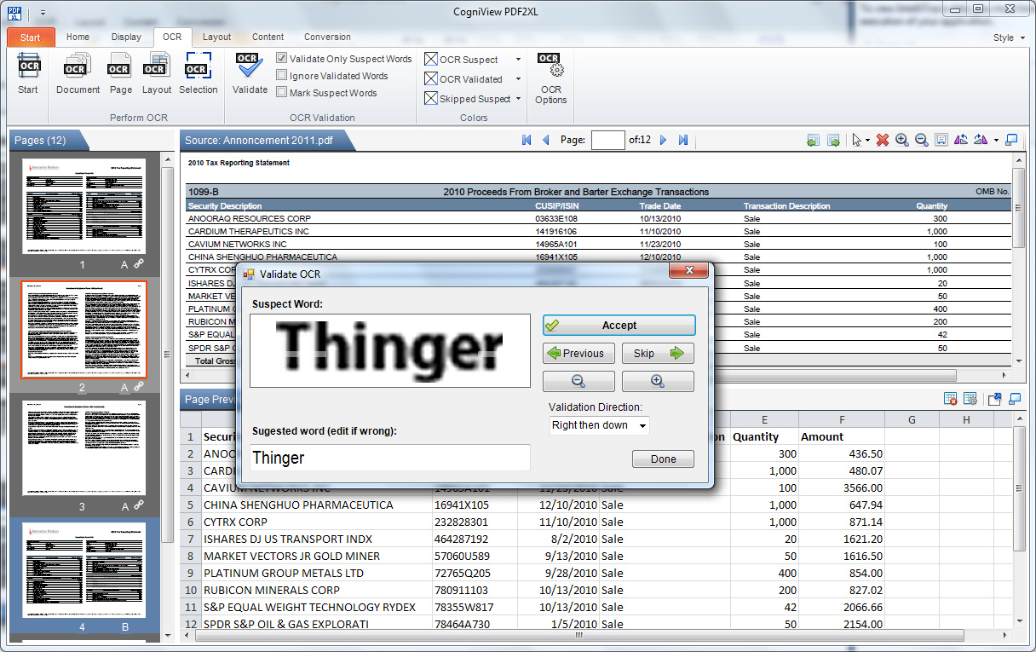Switch to Conversion ribbon tab
1036x652 pixels.
point(327,37)
